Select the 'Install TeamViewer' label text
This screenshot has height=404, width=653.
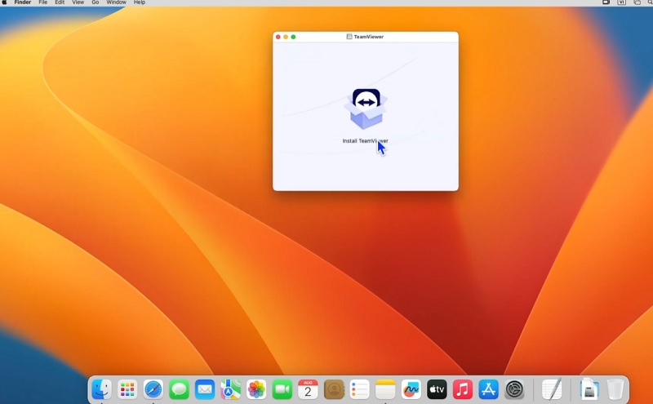tap(365, 140)
